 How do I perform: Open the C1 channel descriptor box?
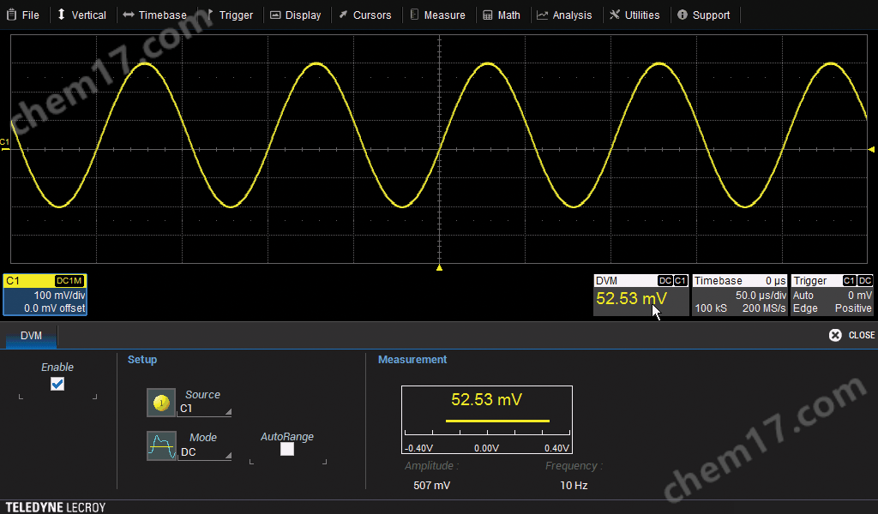pyautogui.click(x=45, y=295)
